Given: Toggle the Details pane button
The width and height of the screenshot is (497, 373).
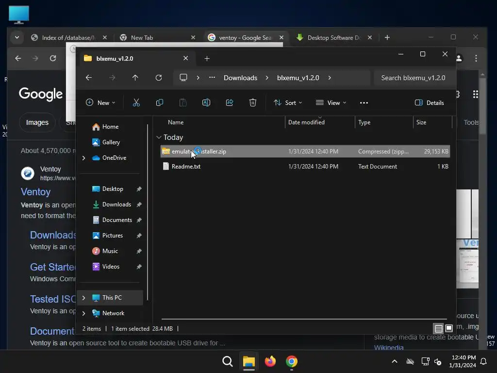Looking at the screenshot, I should pyautogui.click(x=429, y=103).
